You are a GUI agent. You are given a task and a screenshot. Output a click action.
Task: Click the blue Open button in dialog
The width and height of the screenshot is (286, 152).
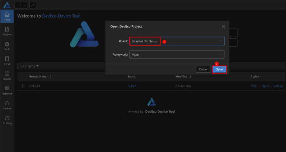(x=219, y=69)
